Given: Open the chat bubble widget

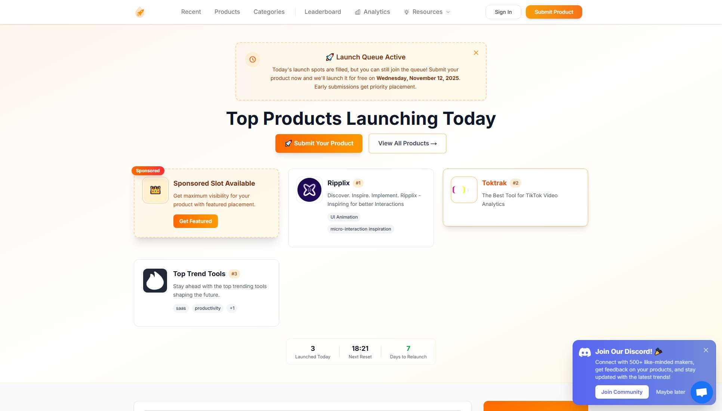Looking at the screenshot, I should click(701, 392).
